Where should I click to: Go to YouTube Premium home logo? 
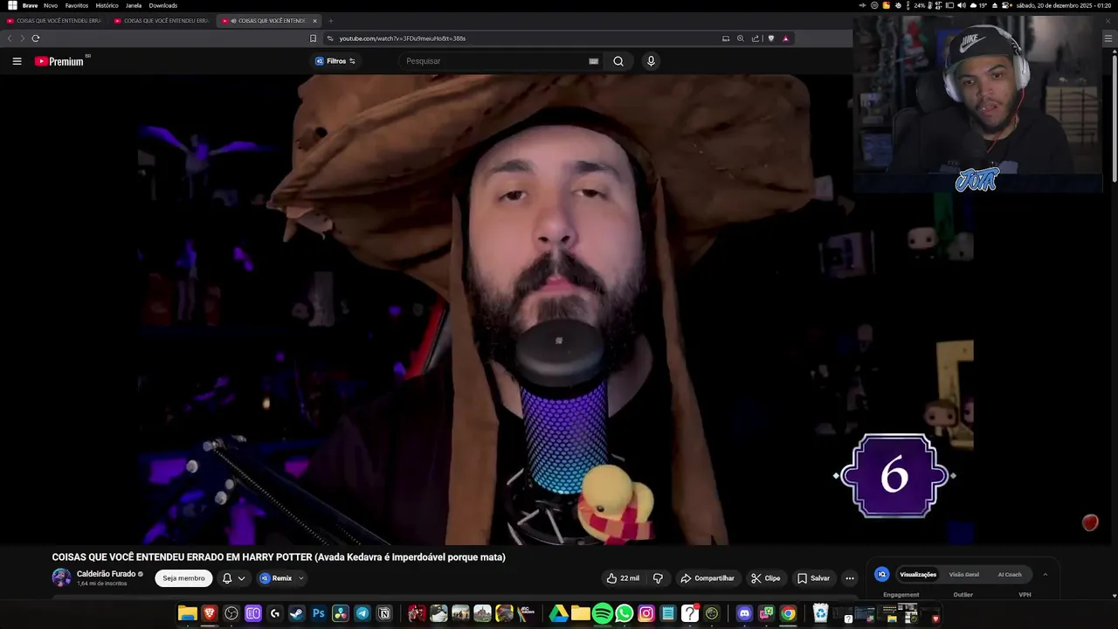coord(59,61)
